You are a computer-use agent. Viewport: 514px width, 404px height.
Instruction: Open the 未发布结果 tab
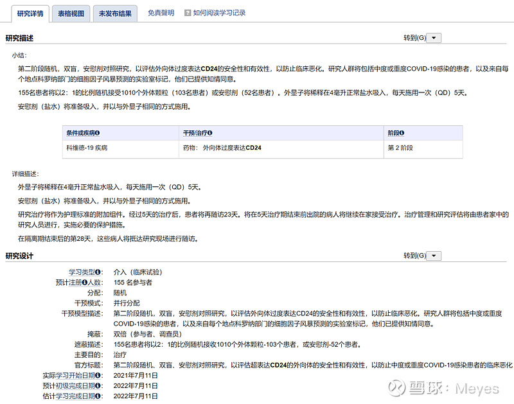click(x=115, y=13)
